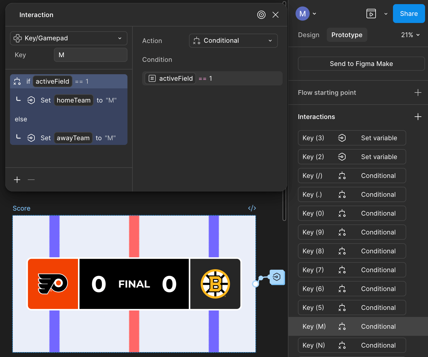Select the Key (9) Conditional interaction
The width and height of the screenshot is (428, 357).
[352, 232]
